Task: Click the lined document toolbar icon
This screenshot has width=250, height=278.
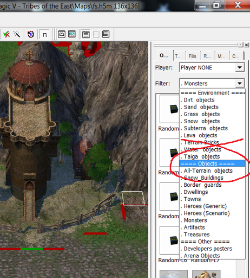Action: (106, 34)
